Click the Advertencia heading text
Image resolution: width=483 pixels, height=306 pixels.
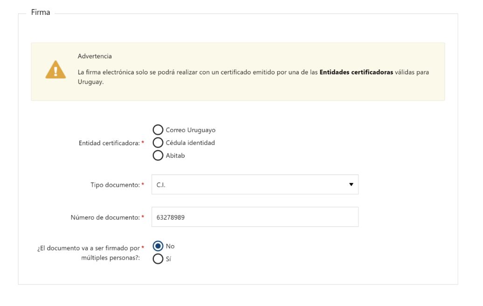(95, 56)
